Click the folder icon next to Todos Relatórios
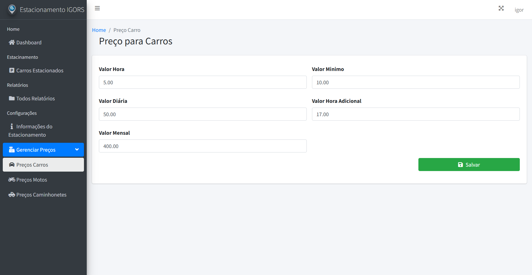Image resolution: width=532 pixels, height=275 pixels. 12,98
